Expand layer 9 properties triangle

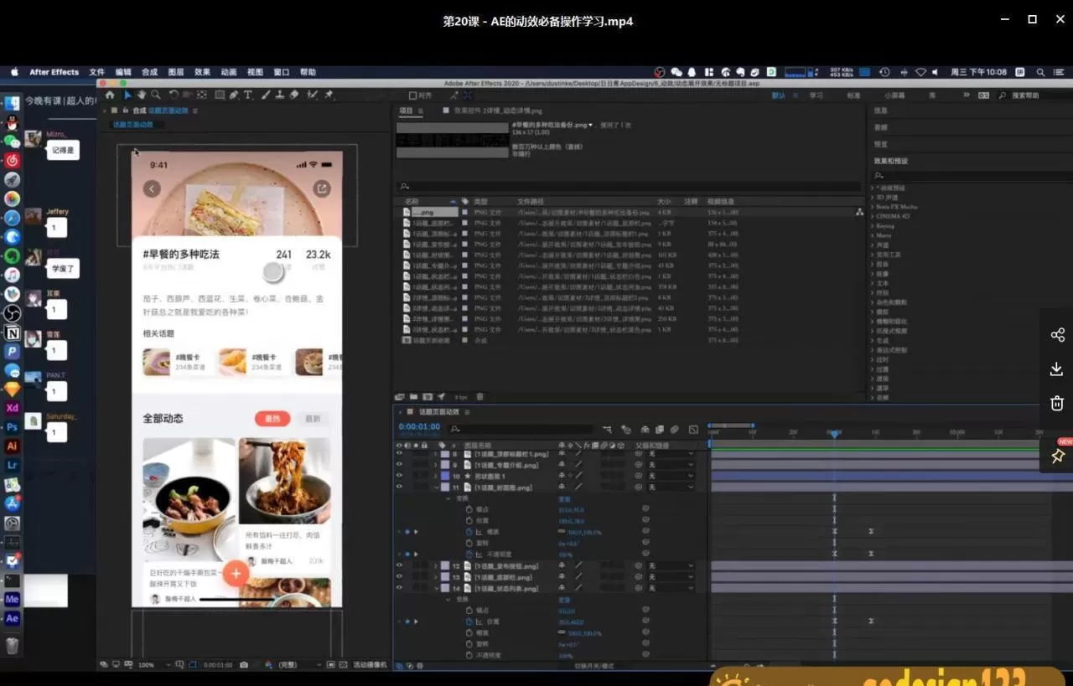coord(436,465)
